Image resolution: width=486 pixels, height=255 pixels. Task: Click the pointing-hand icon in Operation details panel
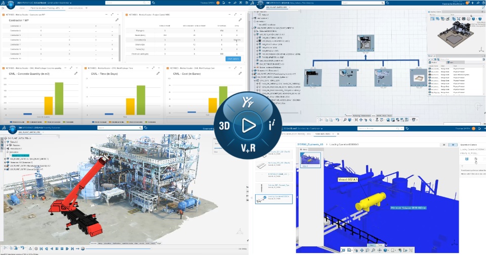pos(476,160)
